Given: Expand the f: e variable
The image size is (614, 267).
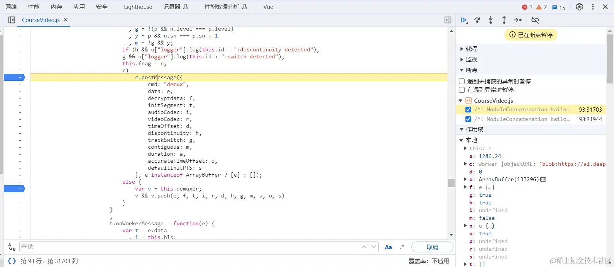Looking at the screenshot, I should (x=465, y=187).
